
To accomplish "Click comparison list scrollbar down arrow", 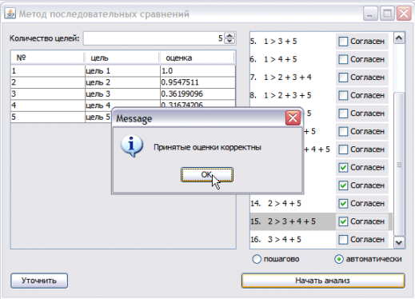I will [399, 242].
